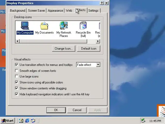Select the My Network Places icon
This screenshot has height=124, width=165.
click(x=64, y=29)
